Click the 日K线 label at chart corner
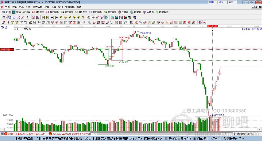The image size is (262, 141). (4, 27)
